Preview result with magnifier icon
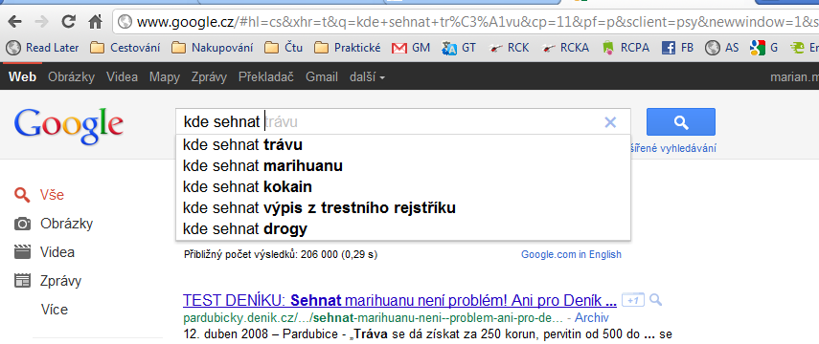Image resolution: width=819 pixels, height=344 pixels. coord(655,300)
